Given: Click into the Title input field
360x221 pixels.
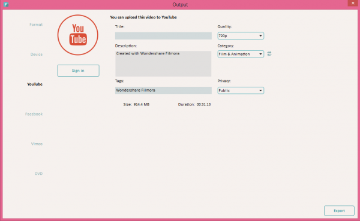Looking at the screenshot, I should [x=163, y=36].
